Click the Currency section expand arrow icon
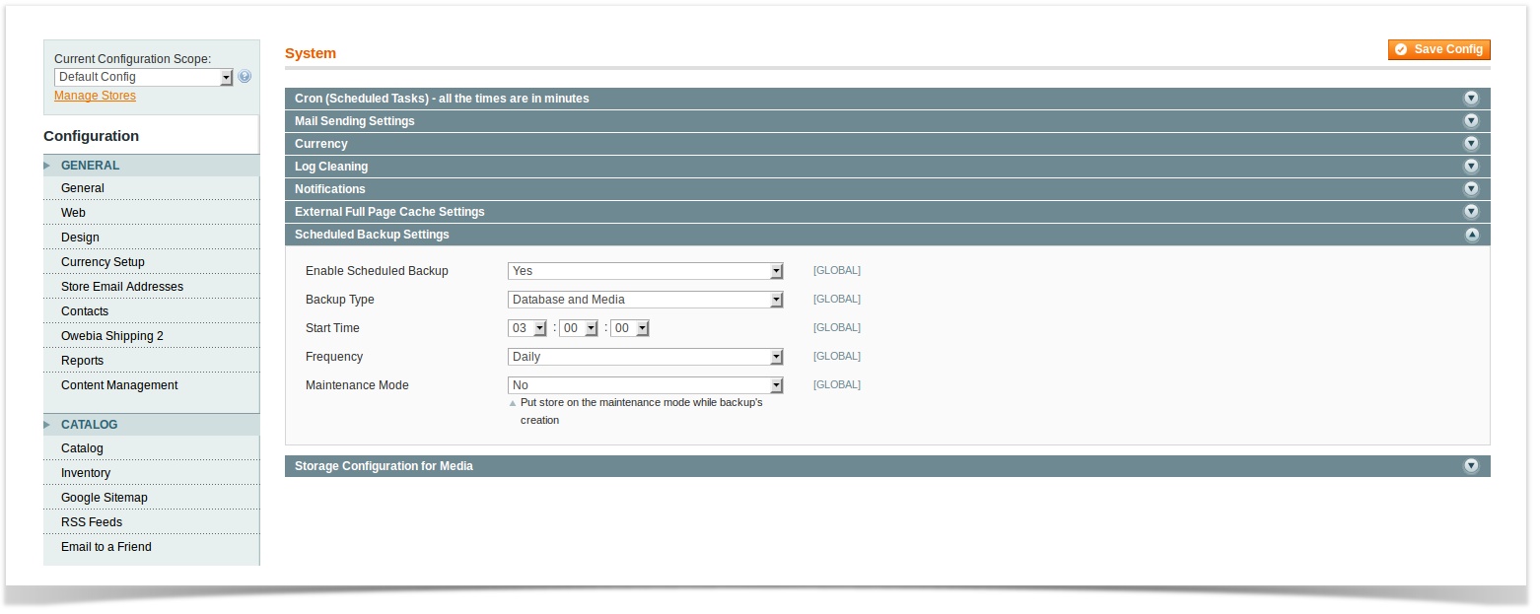The height and width of the screenshot is (614, 1540). [1471, 144]
